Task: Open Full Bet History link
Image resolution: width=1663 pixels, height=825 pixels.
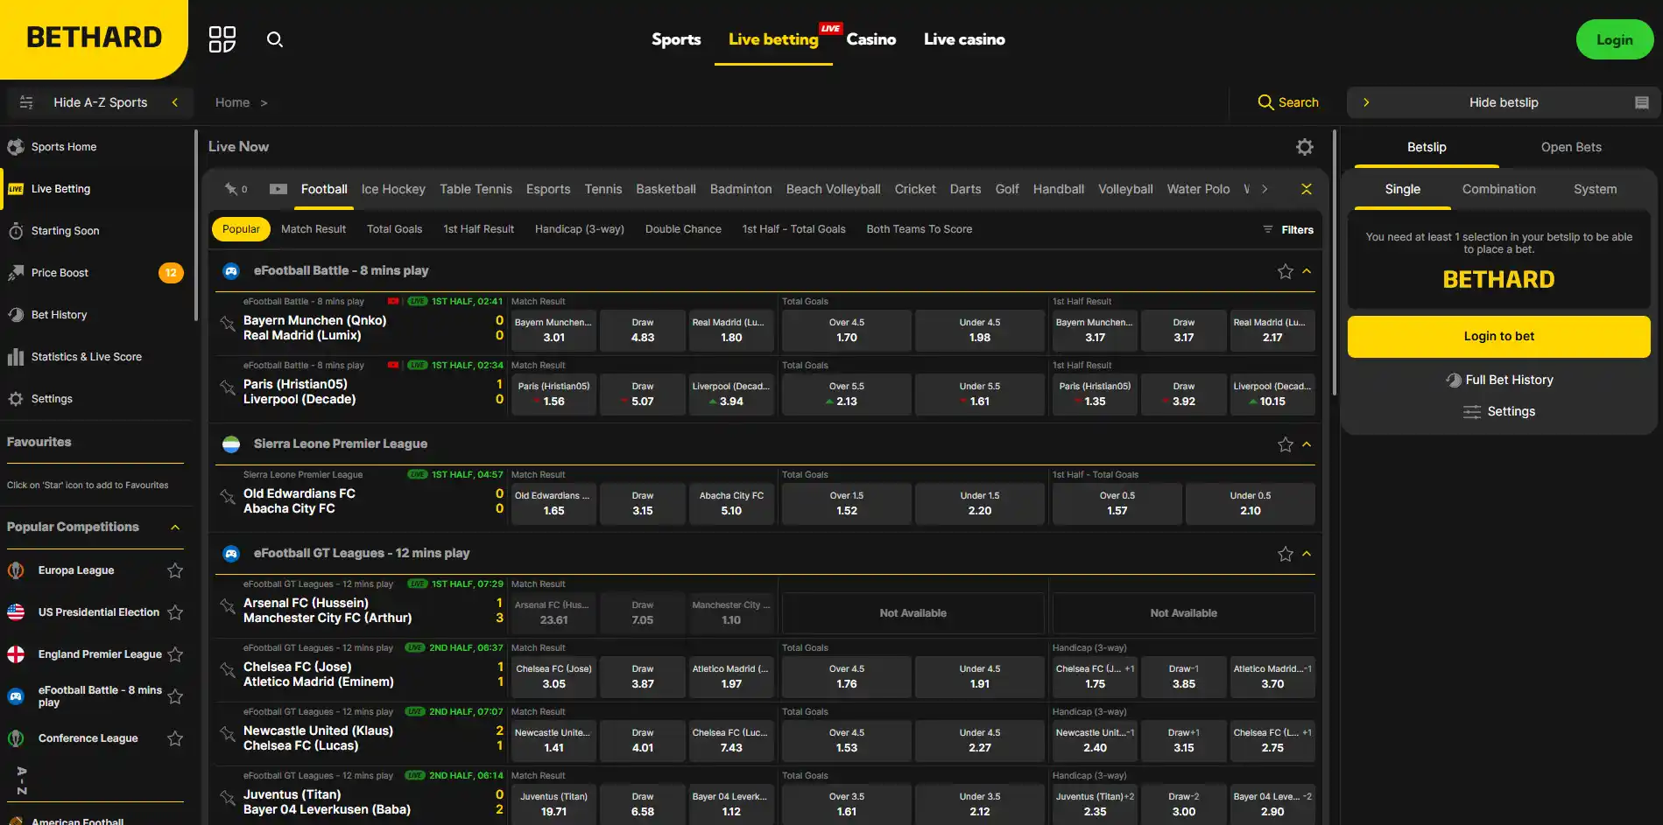Action: pos(1499,380)
